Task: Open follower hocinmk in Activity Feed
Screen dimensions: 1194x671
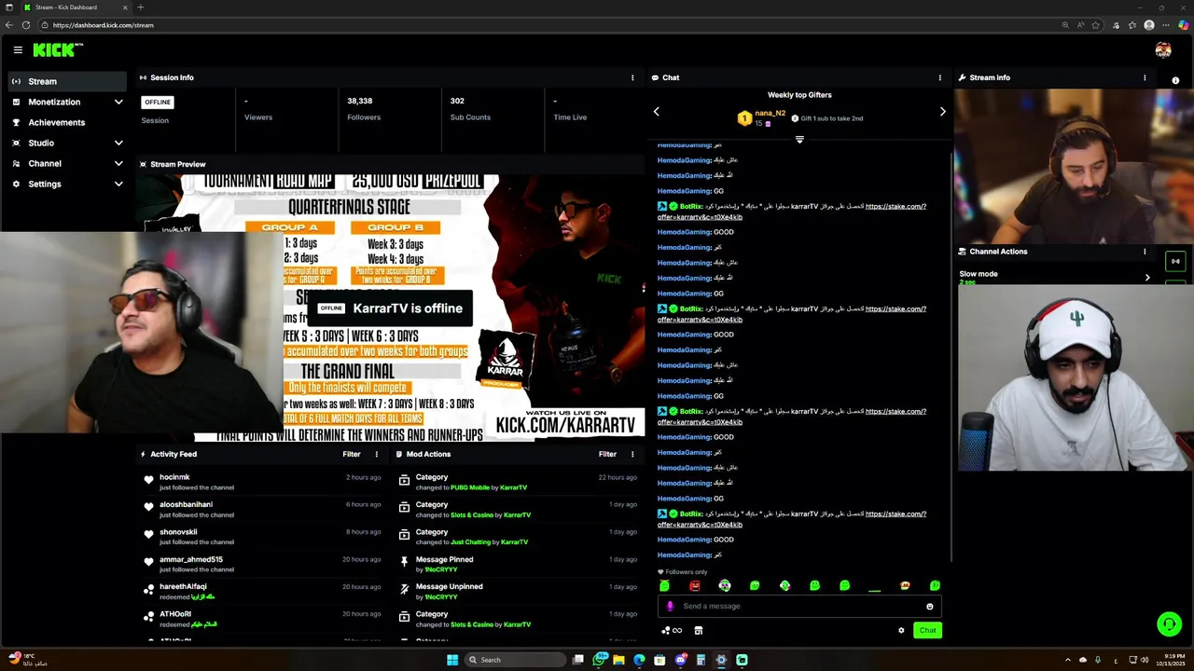Action: pyautogui.click(x=174, y=477)
